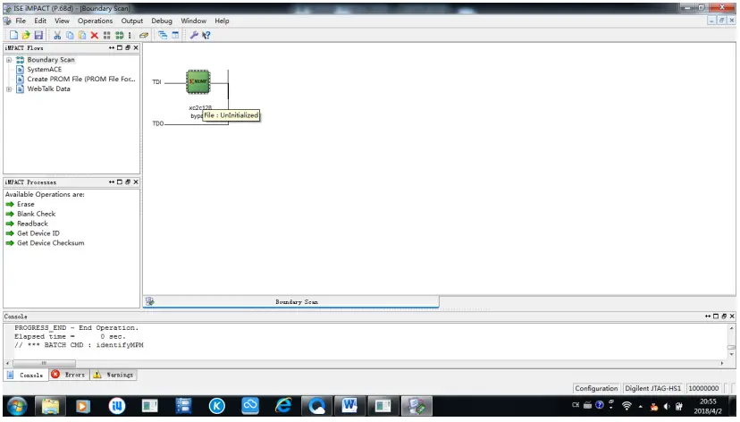The height and width of the screenshot is (422, 740).
Task: Open the Windows Start menu
Action: (x=16, y=406)
